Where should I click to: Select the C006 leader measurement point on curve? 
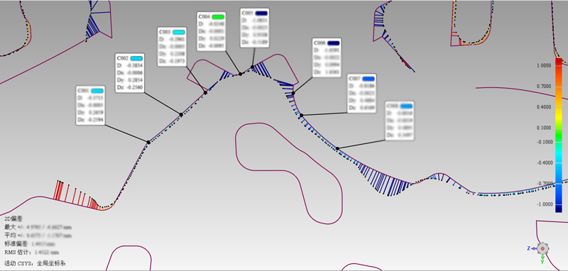(x=293, y=94)
